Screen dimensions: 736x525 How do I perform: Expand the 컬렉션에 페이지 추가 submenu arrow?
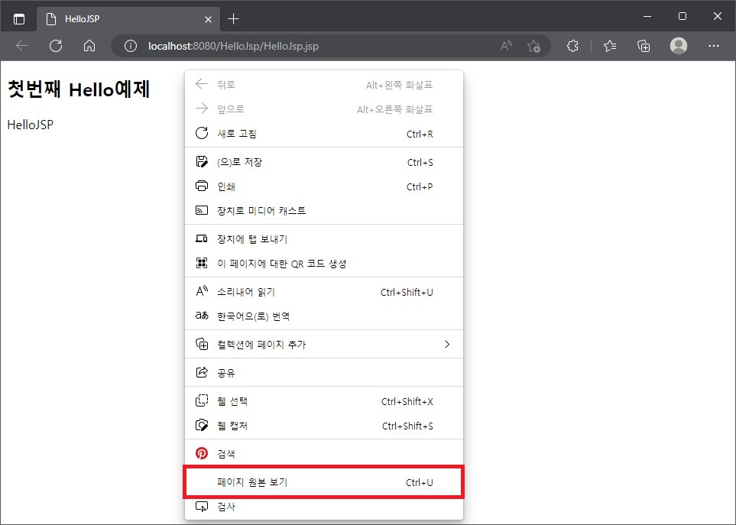[447, 345]
